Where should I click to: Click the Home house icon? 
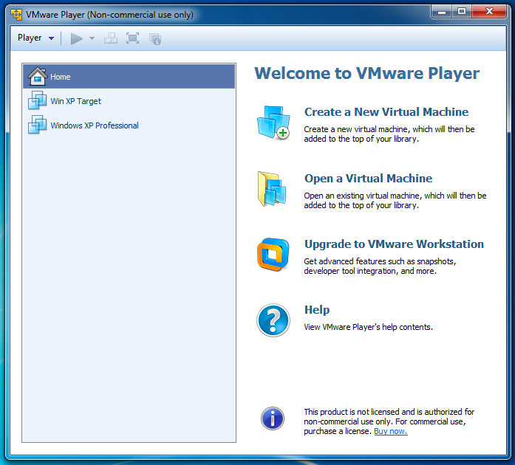(x=37, y=76)
